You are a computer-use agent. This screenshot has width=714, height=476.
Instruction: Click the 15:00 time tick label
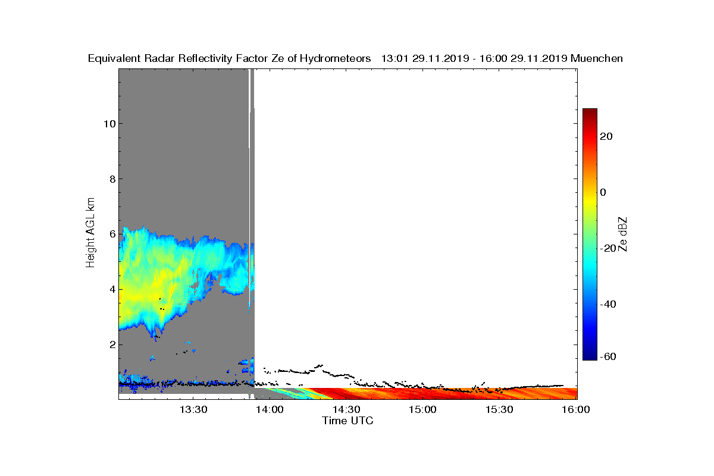click(x=423, y=409)
